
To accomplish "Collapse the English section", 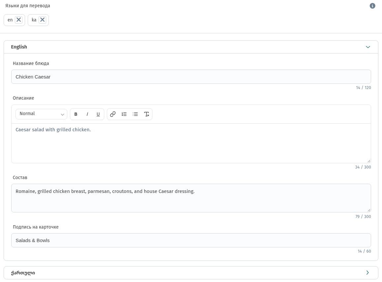I will tap(368, 47).
